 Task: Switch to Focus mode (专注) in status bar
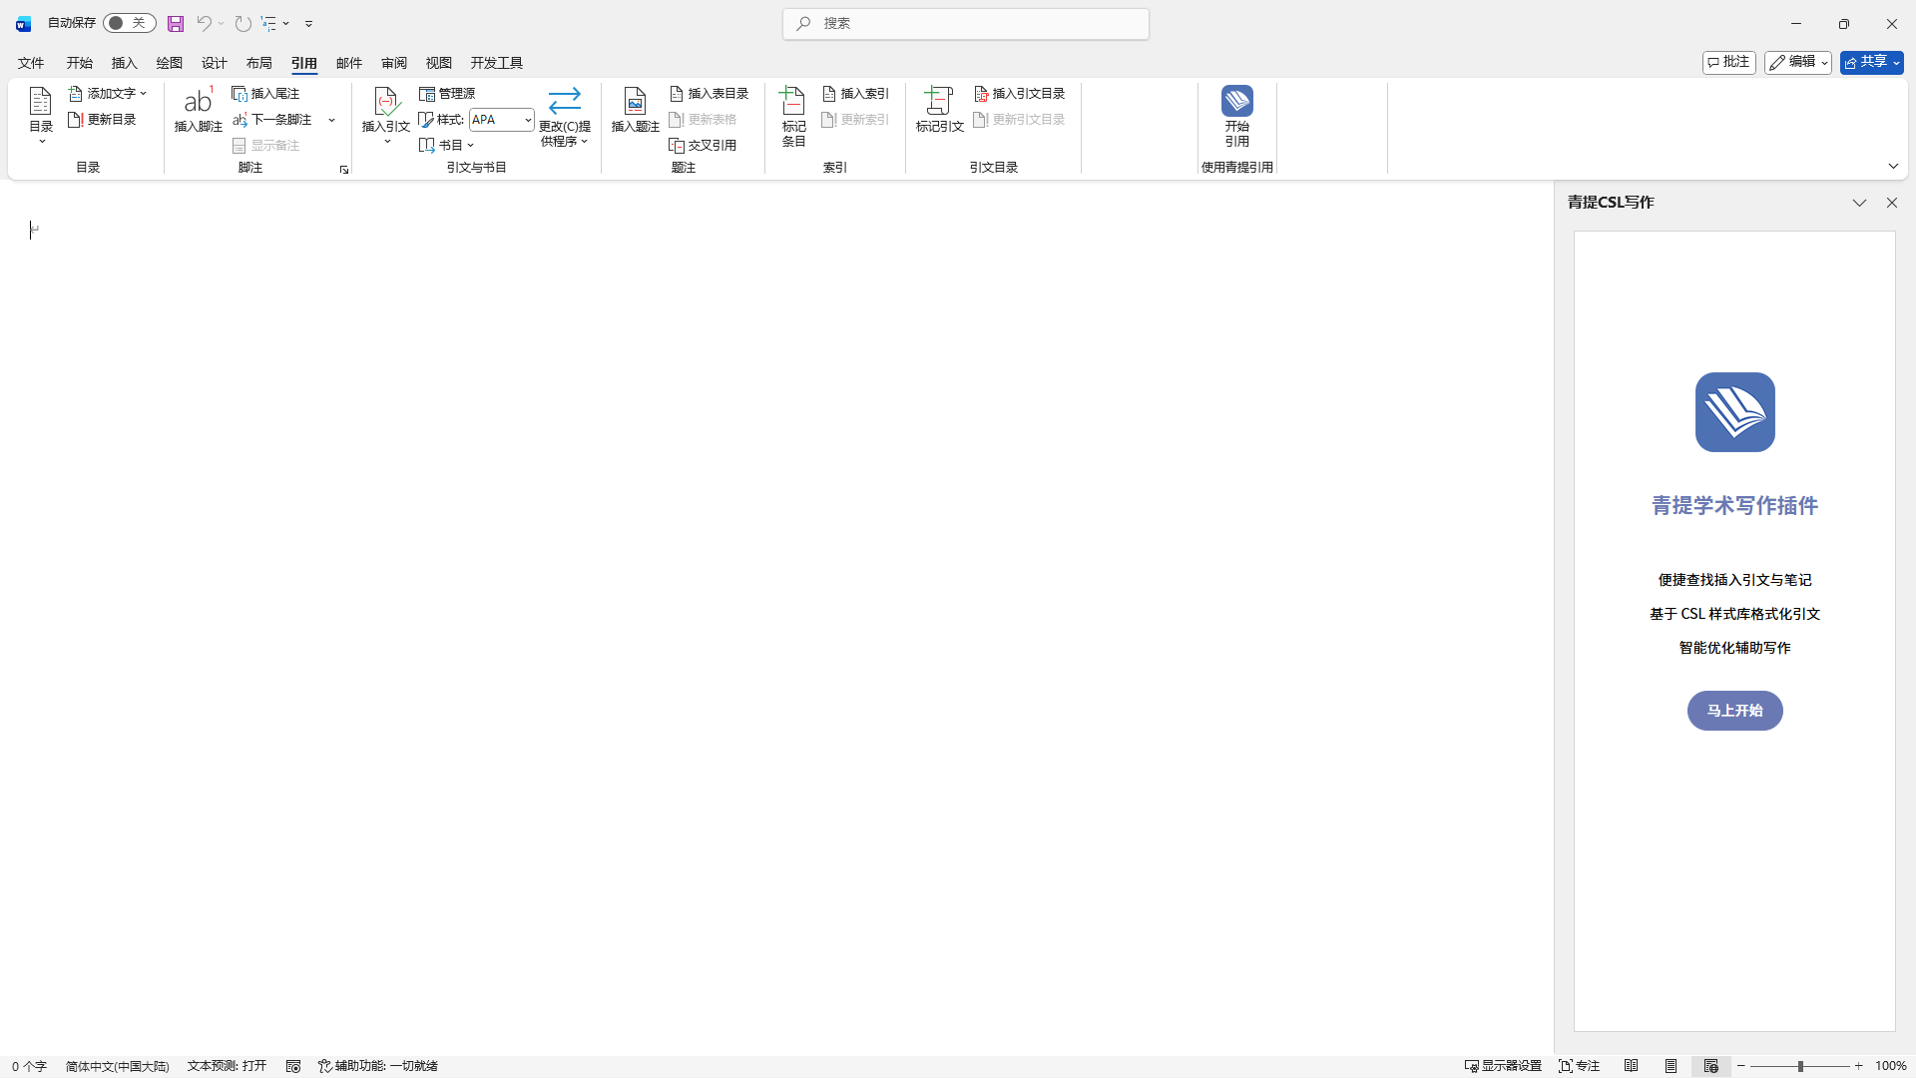click(x=1579, y=1066)
